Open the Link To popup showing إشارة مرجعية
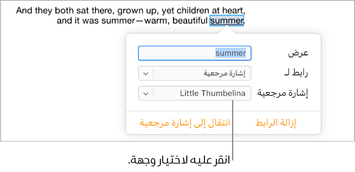The width and height of the screenshot is (355, 172). coord(201,73)
